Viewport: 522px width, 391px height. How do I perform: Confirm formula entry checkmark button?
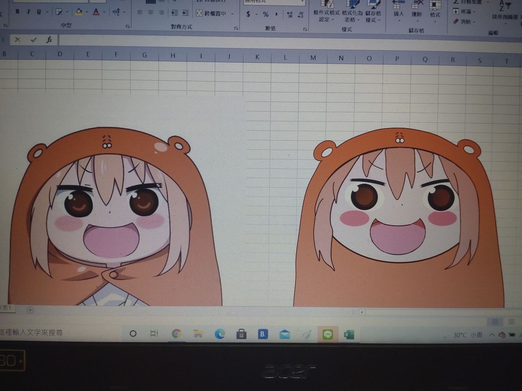(34, 39)
